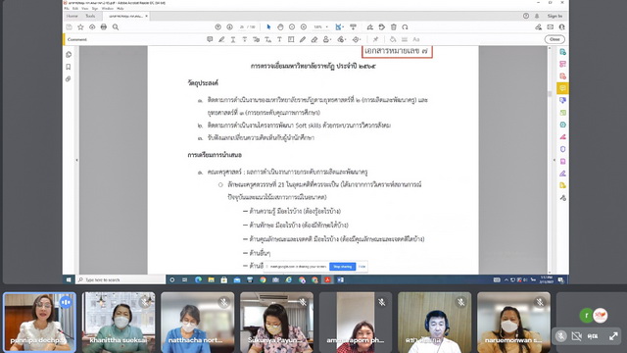Select the Highlighter pen comment tool
Viewport: 627px width, 353px height.
coord(221,39)
